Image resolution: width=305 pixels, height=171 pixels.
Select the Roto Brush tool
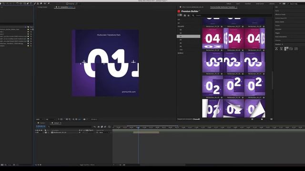tap(45, 4)
